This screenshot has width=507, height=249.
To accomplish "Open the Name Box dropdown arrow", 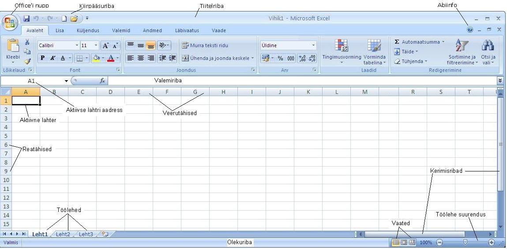I will (x=66, y=81).
